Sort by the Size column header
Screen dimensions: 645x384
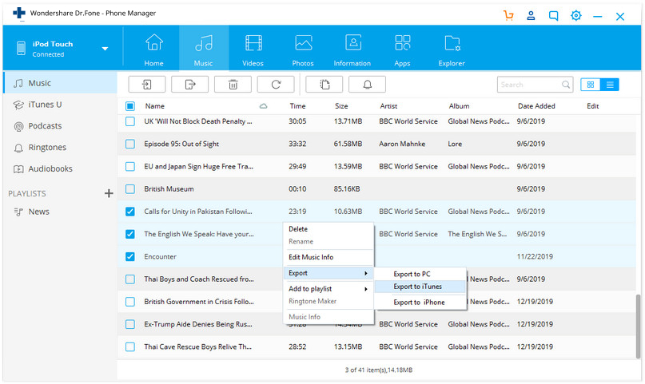click(341, 106)
